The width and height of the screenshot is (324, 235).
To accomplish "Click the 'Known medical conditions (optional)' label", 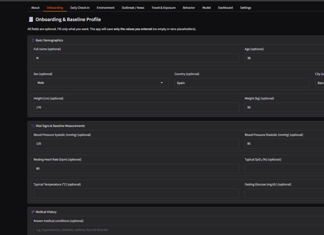I will click(x=59, y=221).
